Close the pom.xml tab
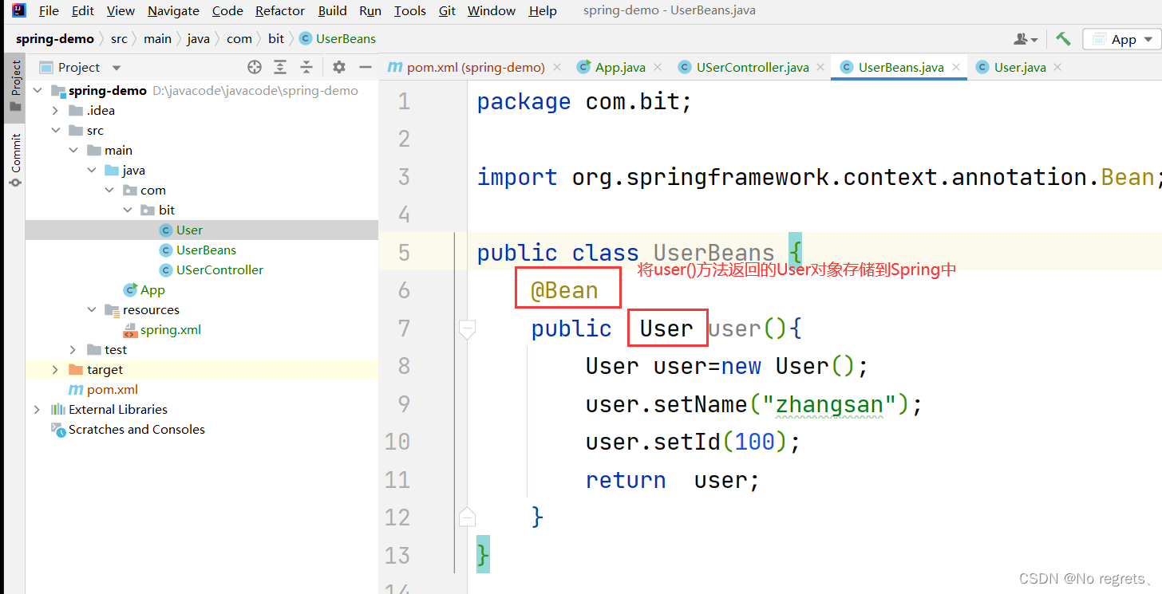 coord(557,67)
